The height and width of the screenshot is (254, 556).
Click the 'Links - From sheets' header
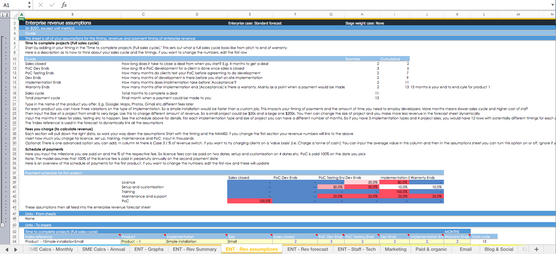41,214
